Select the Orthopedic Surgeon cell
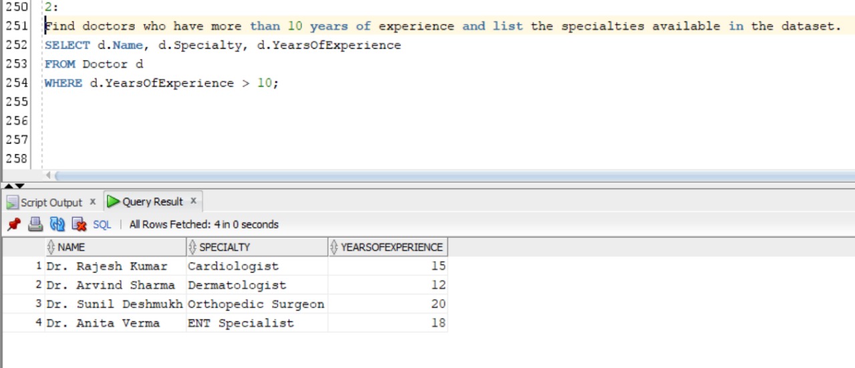Image resolution: width=855 pixels, height=368 pixels. 258,304
